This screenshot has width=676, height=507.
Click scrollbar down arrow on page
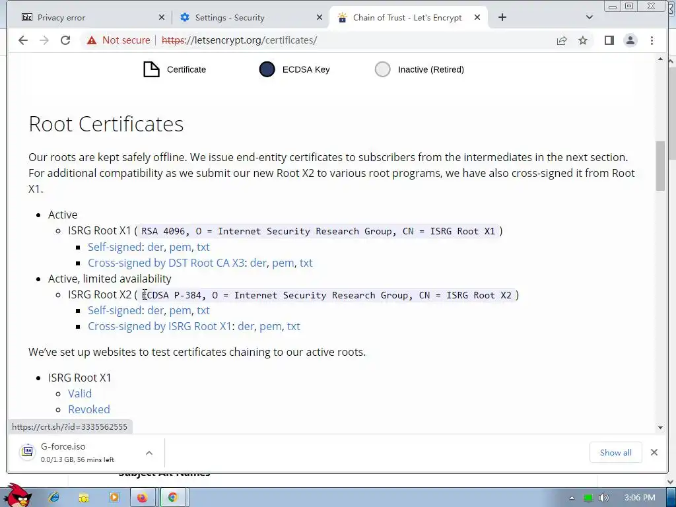tap(660, 428)
